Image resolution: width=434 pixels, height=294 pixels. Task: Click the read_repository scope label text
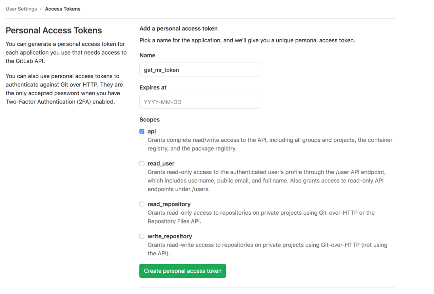(169, 204)
